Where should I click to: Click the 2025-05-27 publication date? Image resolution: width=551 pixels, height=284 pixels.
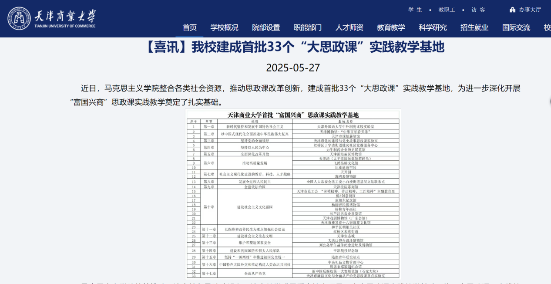click(x=293, y=68)
